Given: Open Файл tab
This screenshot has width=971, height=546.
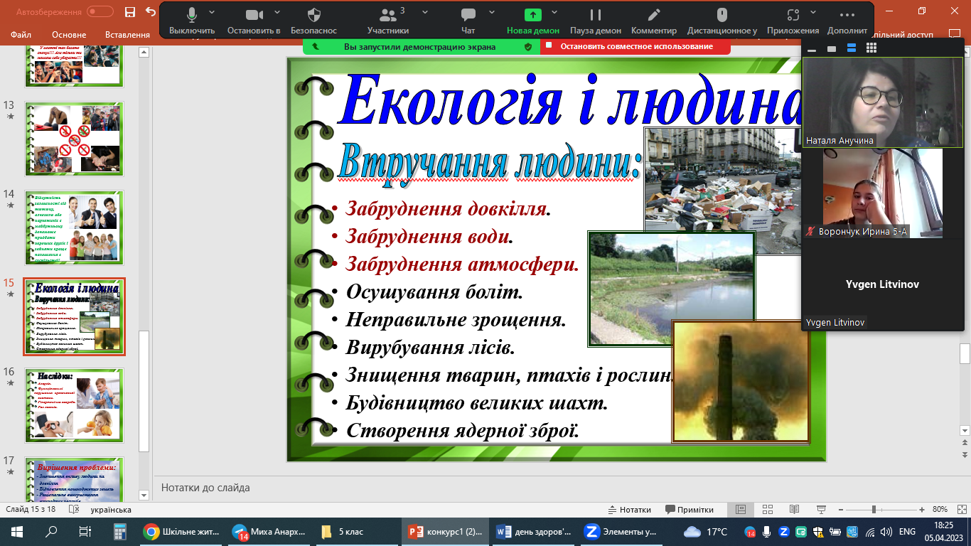Looking at the screenshot, I should pyautogui.click(x=21, y=35).
